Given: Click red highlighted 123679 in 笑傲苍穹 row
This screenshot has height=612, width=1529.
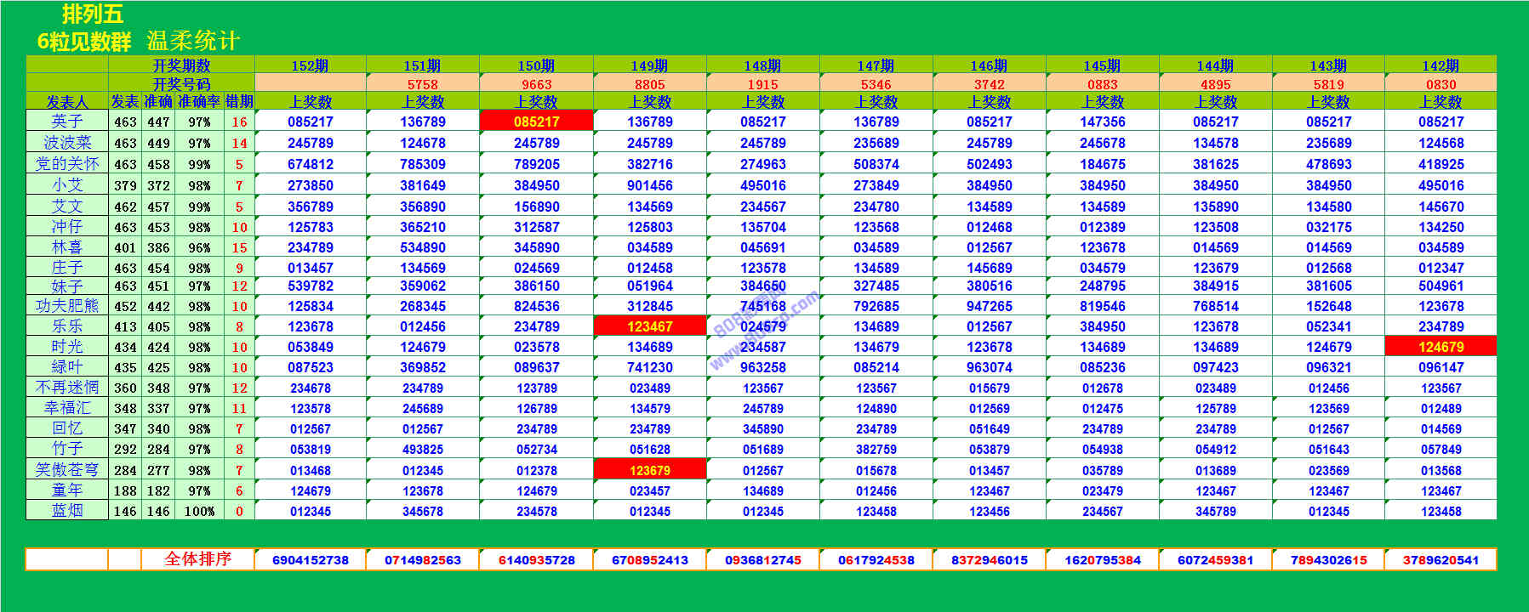Looking at the screenshot, I should coord(649,470).
